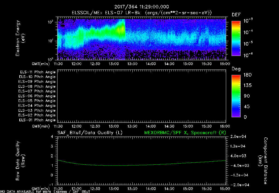Select the DEF label above the color bar

[236, 15]
